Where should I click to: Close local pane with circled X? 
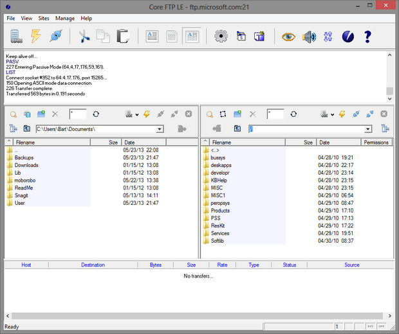(189, 114)
